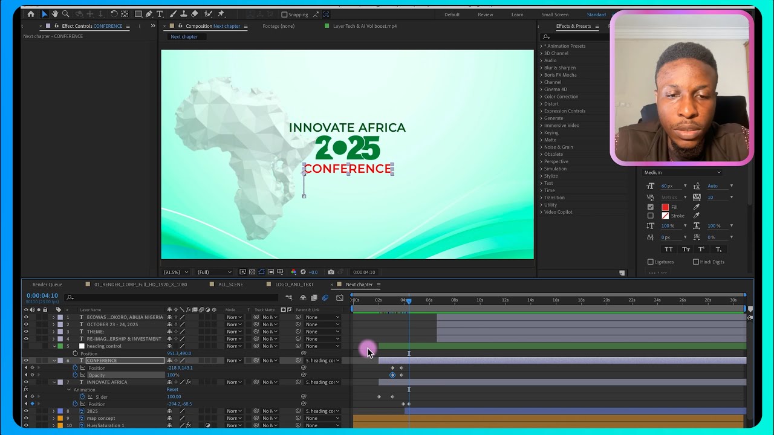Select the Horizontal Type tool
The height and width of the screenshot is (435, 774).
[160, 14]
